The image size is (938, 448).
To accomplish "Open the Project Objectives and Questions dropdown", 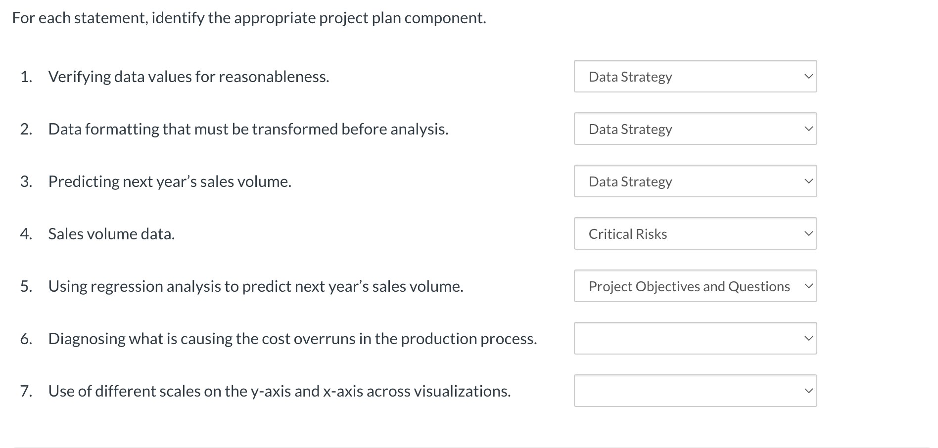I will [695, 286].
